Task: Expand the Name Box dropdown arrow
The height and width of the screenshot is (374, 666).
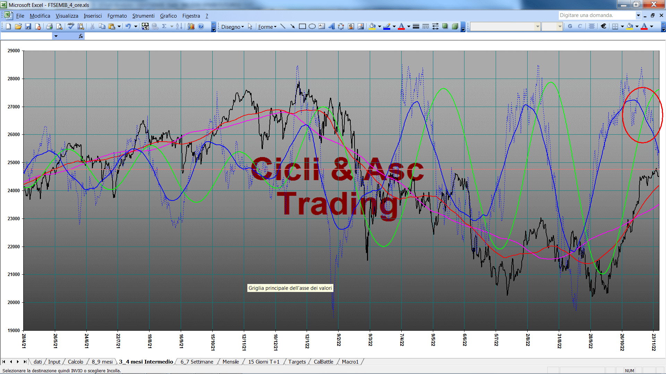Action: pos(56,36)
